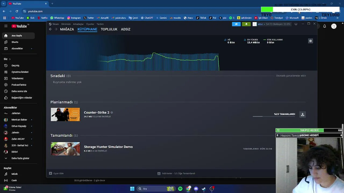Screen dimensions: 344x193
Task: Open Abonelikler in YouTube sidebar
Action: click(x=18, y=49)
